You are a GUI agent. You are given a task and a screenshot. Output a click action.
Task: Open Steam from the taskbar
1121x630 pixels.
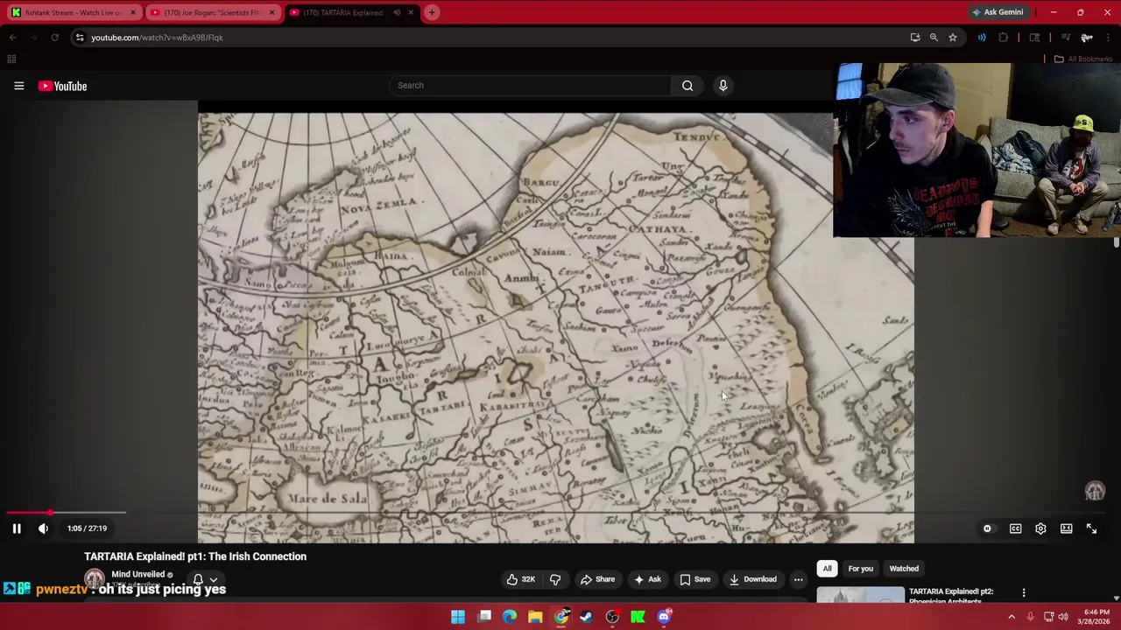[x=587, y=617]
